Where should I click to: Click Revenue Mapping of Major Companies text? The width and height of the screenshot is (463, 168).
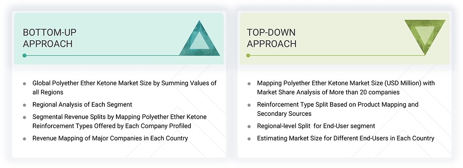pyautogui.click(x=110, y=138)
